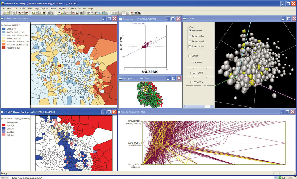
Task: Click the first weights W toolbar icon
Action: tap(19, 13)
